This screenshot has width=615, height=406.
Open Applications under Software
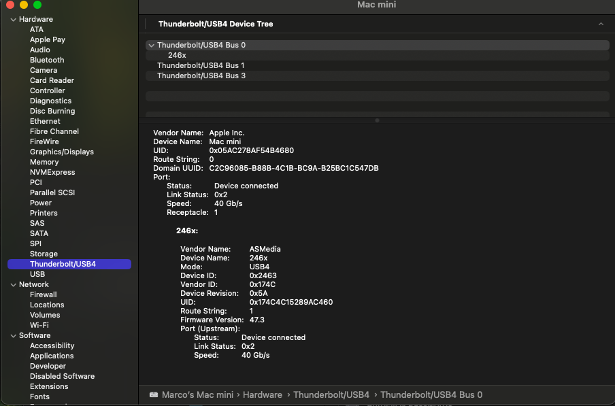click(x=52, y=356)
